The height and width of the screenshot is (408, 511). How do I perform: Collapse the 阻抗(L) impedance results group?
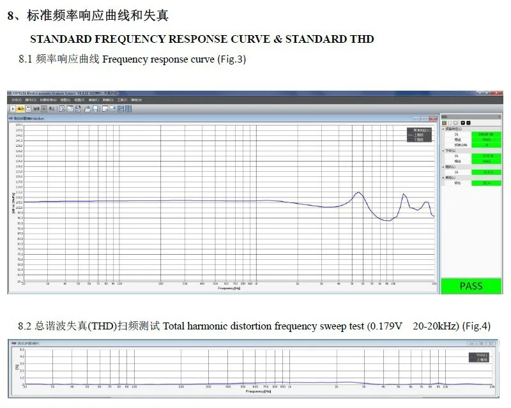tap(443, 167)
